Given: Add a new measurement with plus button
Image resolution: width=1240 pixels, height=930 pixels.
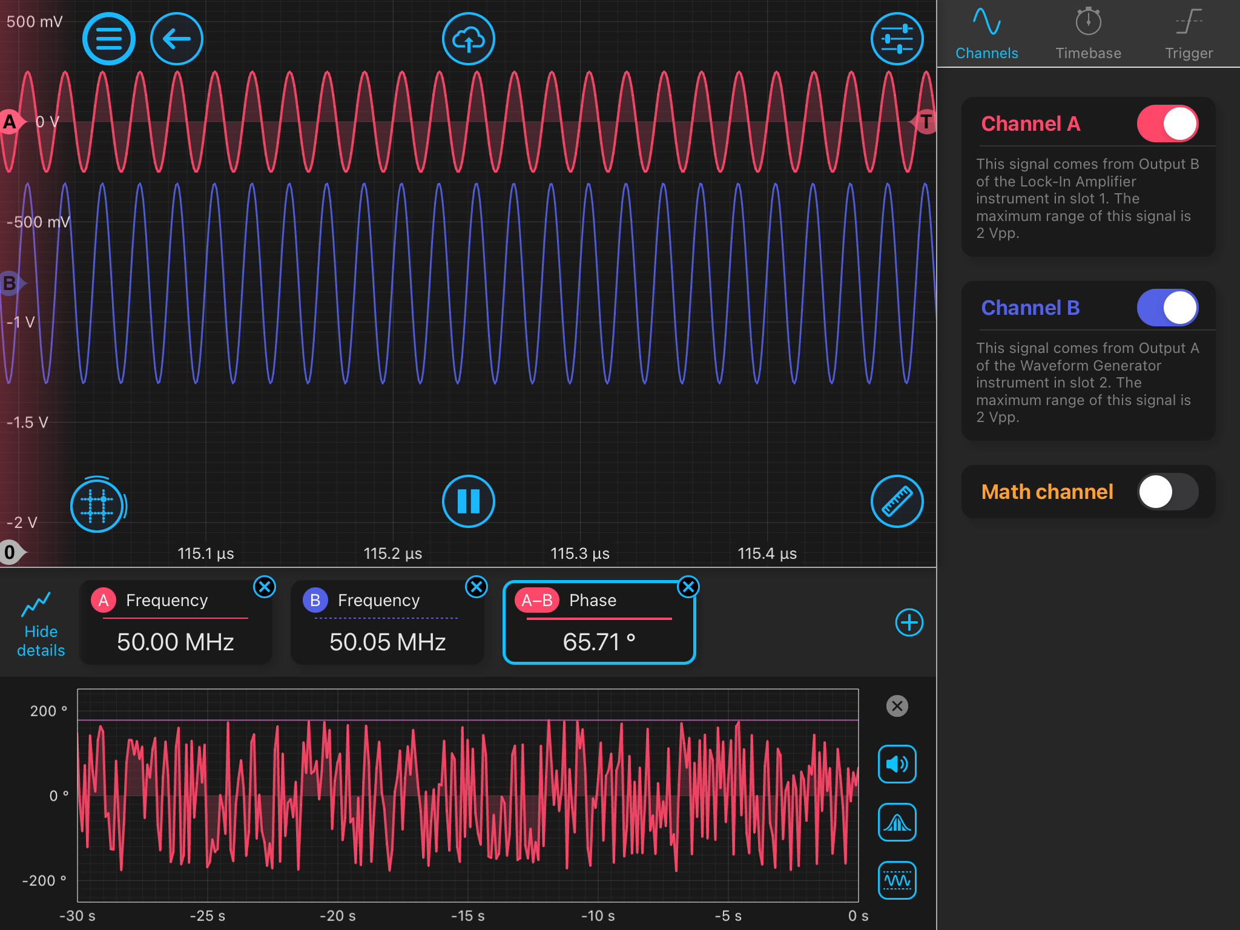Looking at the screenshot, I should click(x=909, y=622).
